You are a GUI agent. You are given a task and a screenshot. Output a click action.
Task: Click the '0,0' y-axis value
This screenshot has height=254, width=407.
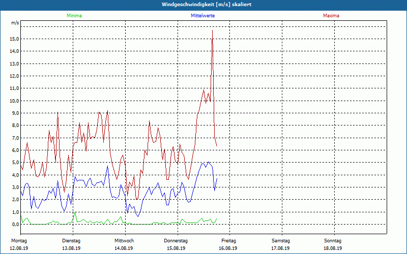15,224
